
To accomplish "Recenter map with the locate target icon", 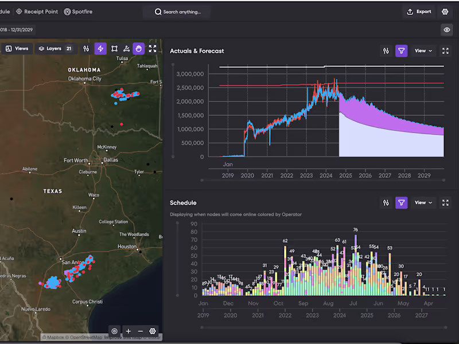I will pyautogui.click(x=114, y=331).
